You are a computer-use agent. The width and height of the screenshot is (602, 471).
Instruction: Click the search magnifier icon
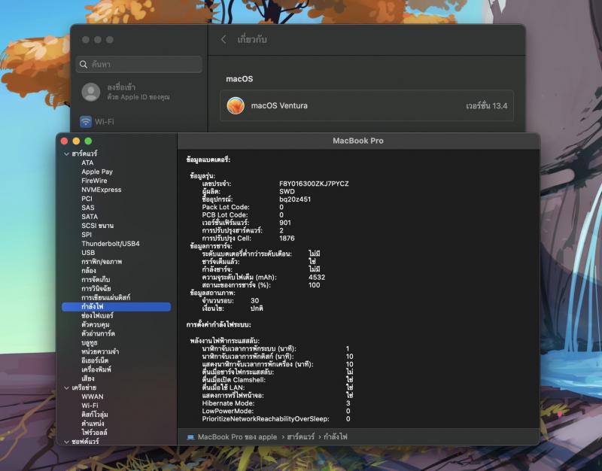click(84, 65)
